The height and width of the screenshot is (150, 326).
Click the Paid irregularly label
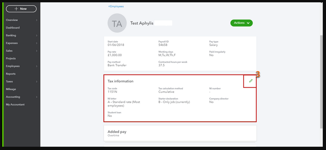point(217,52)
